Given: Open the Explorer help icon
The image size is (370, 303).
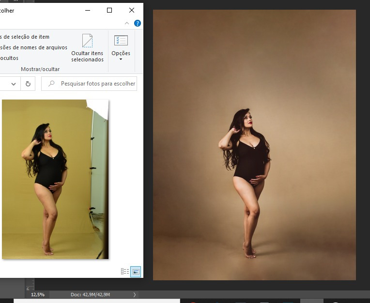Looking at the screenshot, I should (138, 23).
